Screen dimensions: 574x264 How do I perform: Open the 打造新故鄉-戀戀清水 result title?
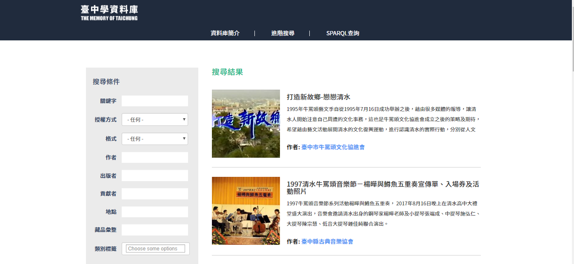point(318,97)
